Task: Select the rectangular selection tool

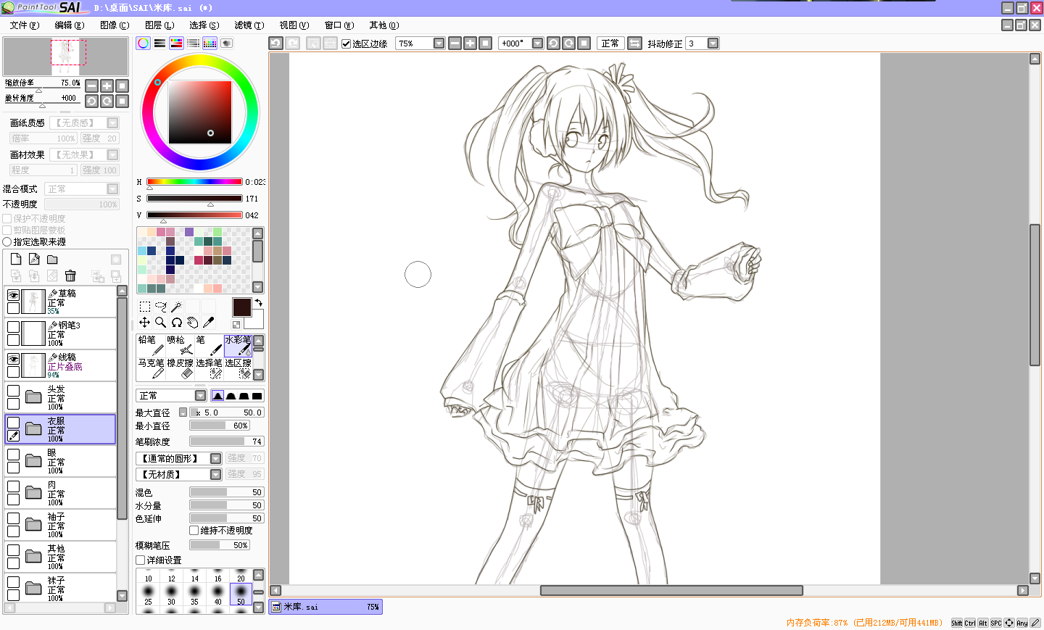Action: [145, 307]
